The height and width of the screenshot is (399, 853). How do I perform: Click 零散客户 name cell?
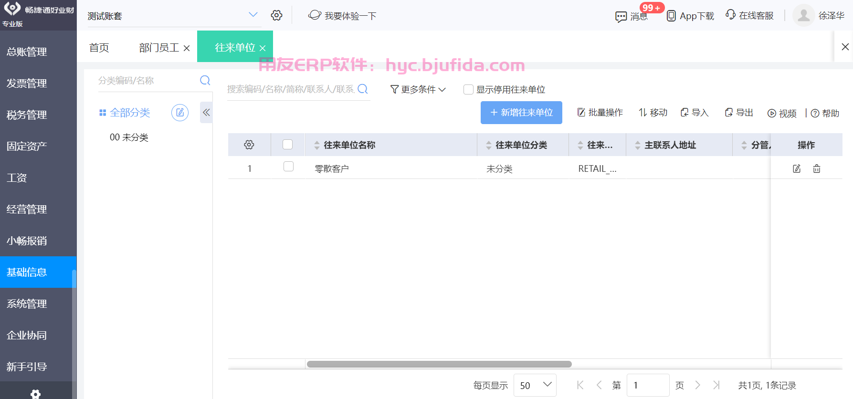[332, 169]
